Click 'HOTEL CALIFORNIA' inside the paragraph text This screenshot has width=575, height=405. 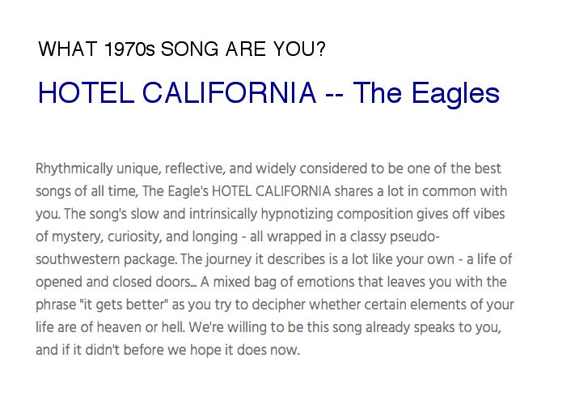pyautogui.click(x=272, y=191)
